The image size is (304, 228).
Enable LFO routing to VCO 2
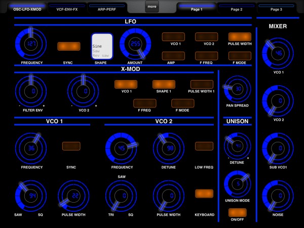pyautogui.click(x=207, y=36)
